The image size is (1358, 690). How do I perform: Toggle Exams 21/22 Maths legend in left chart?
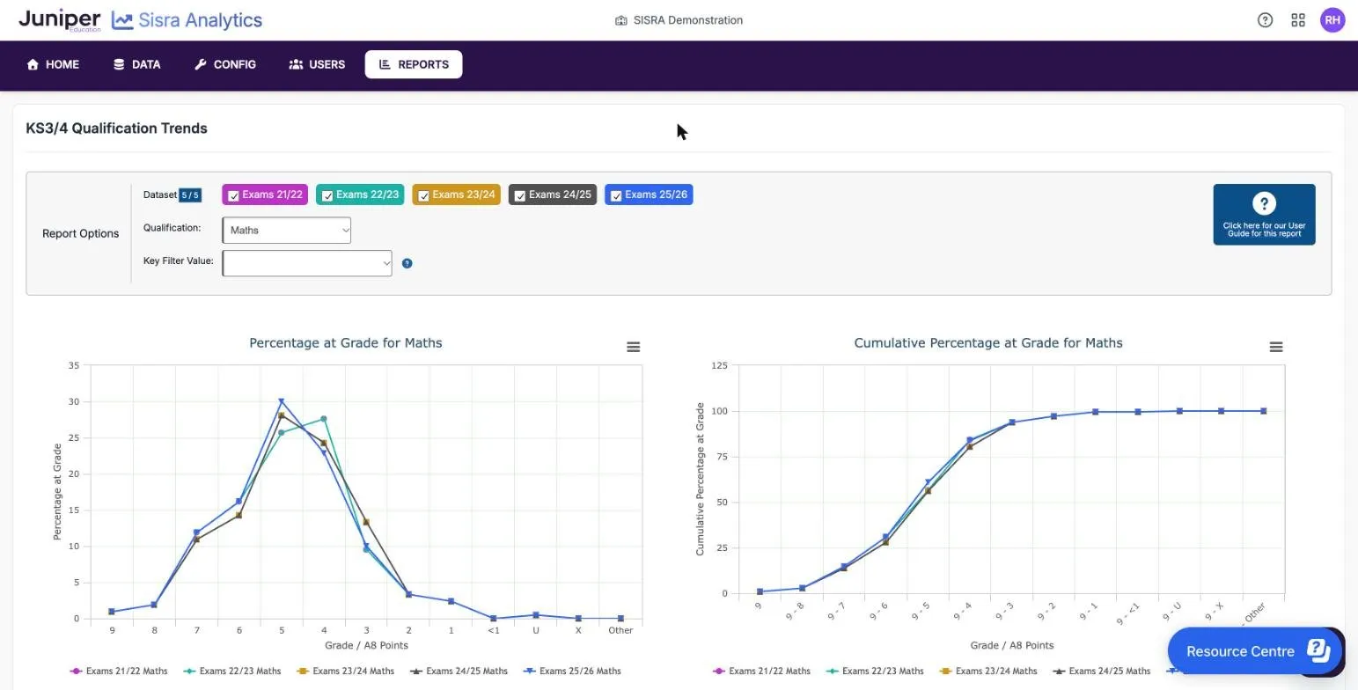pyautogui.click(x=119, y=671)
